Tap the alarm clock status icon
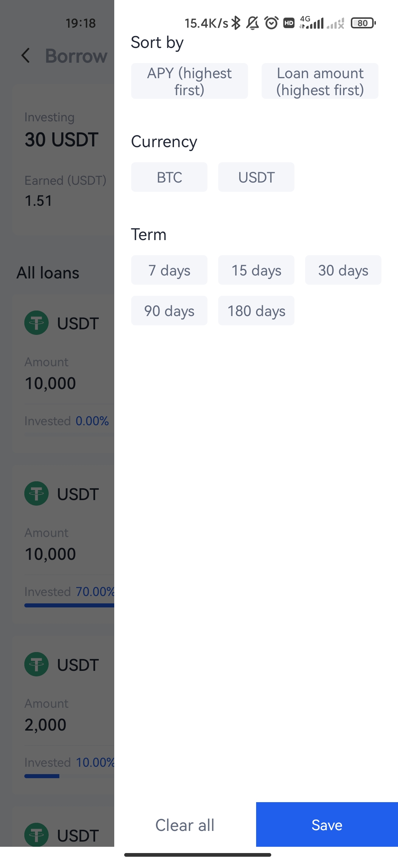 coord(272,23)
